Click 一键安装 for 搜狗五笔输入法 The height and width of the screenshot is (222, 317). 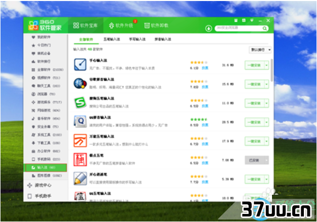254,103
